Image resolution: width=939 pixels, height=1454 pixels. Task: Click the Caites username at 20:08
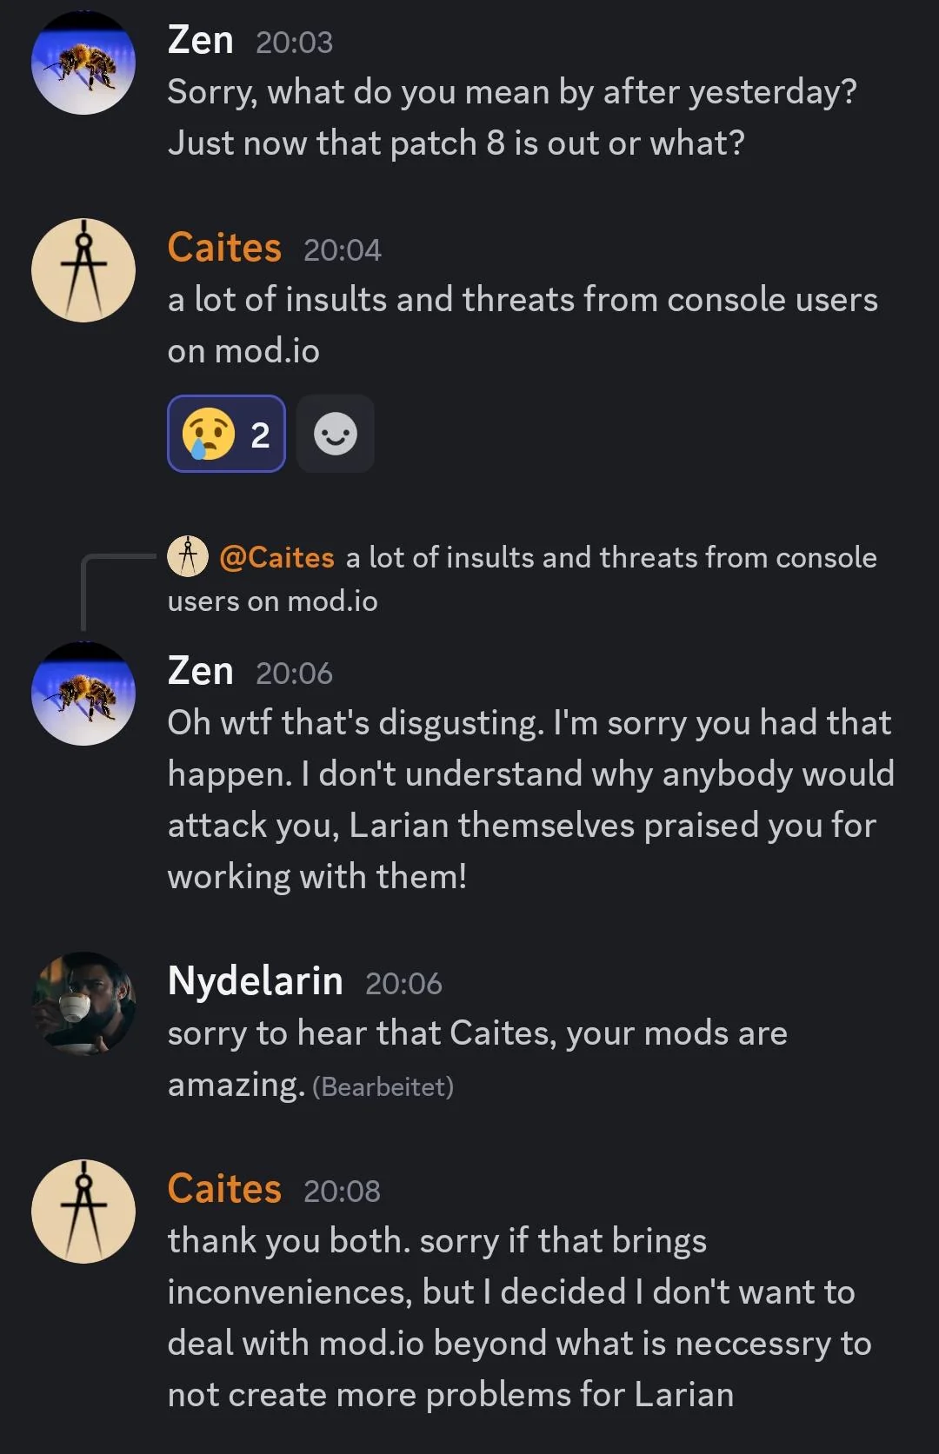224,1189
